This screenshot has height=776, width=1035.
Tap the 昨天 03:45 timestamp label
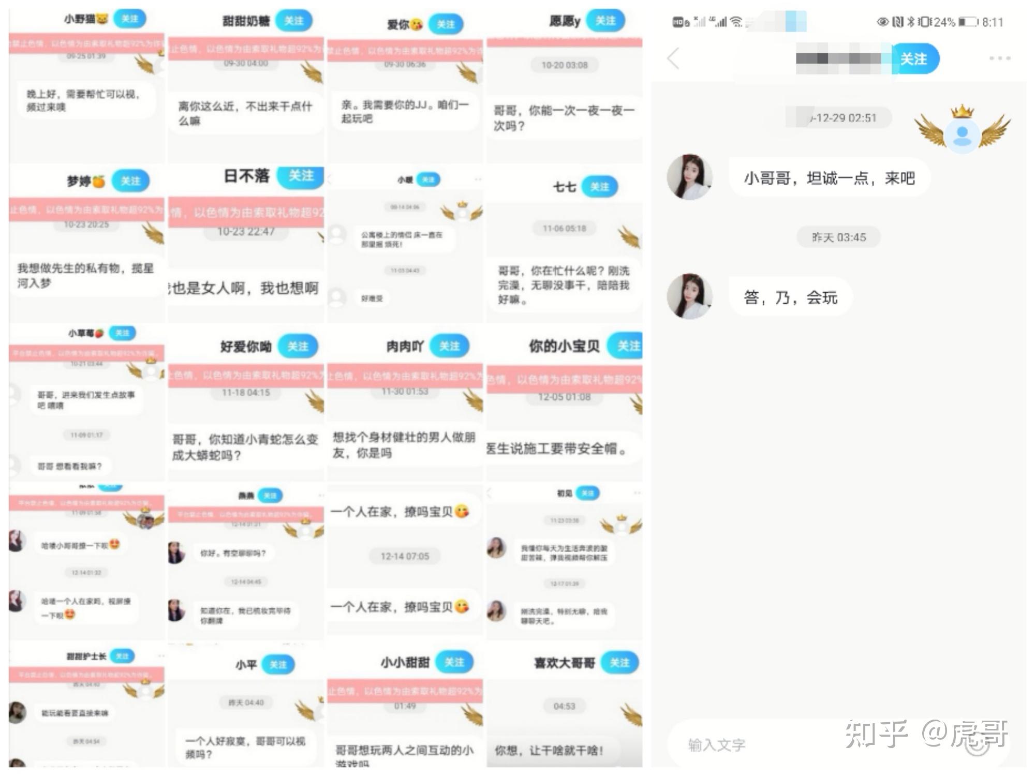[838, 237]
